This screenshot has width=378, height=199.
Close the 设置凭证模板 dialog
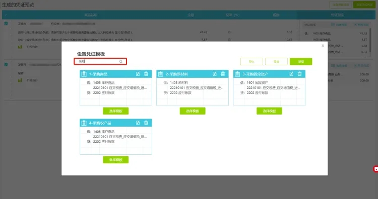pos(323,46)
